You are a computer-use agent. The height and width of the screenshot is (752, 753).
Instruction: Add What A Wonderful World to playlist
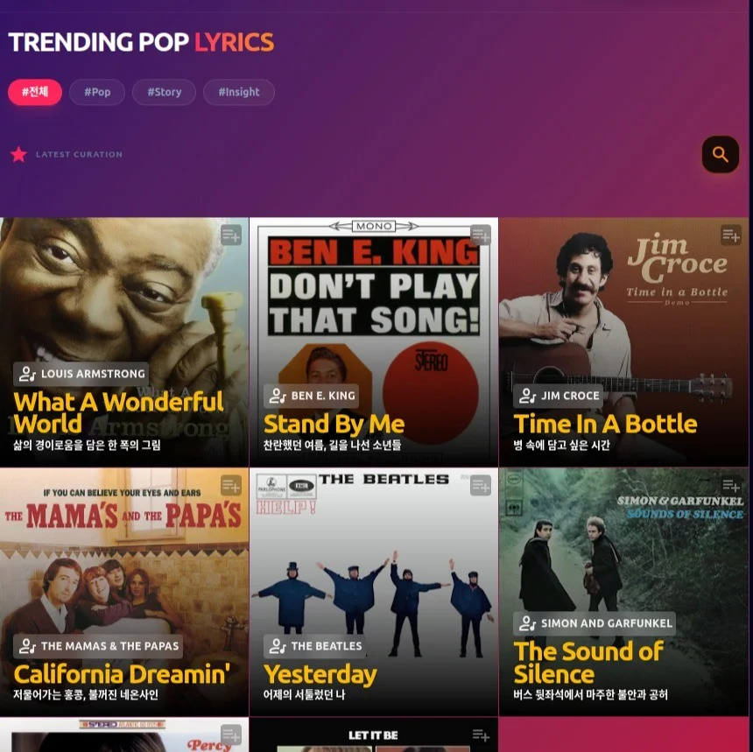231,235
